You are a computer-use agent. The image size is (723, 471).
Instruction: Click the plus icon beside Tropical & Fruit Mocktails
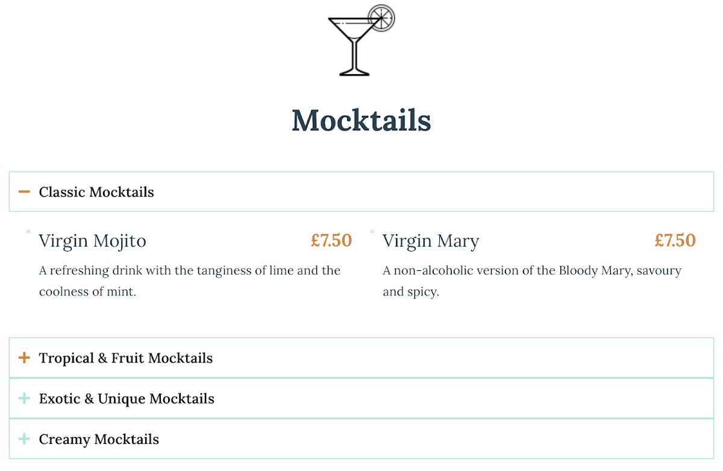point(24,358)
